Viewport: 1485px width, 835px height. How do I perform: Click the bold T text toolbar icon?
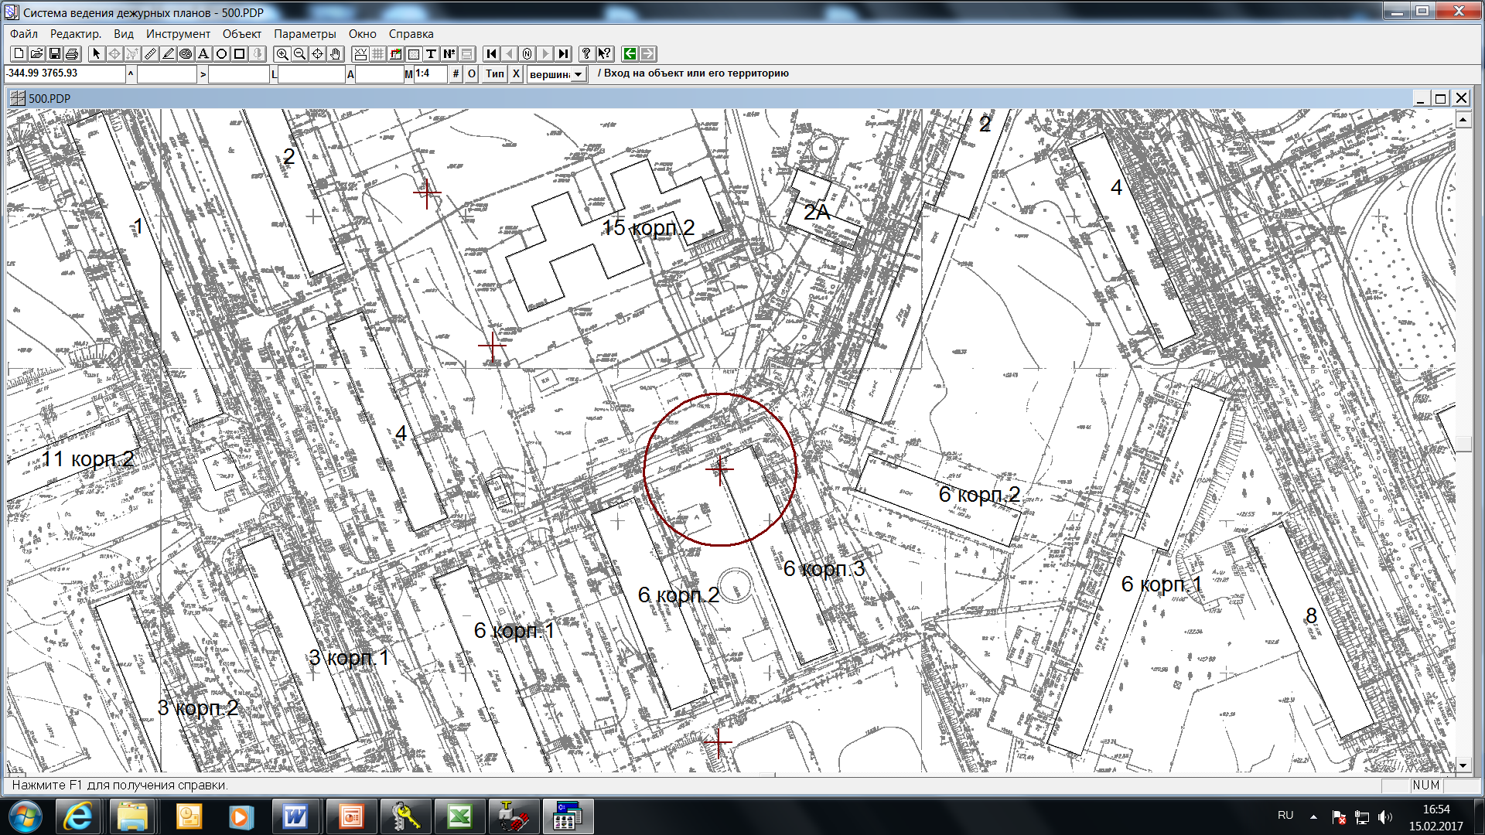(x=432, y=53)
